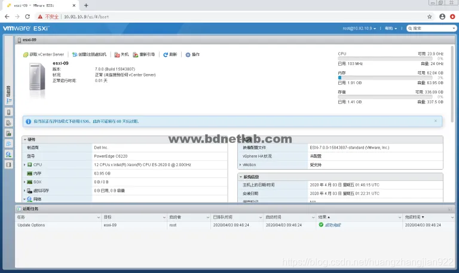This screenshot has height=273, width=459.
Task: Click the large server host image
Action: pyautogui.click(x=37, y=78)
